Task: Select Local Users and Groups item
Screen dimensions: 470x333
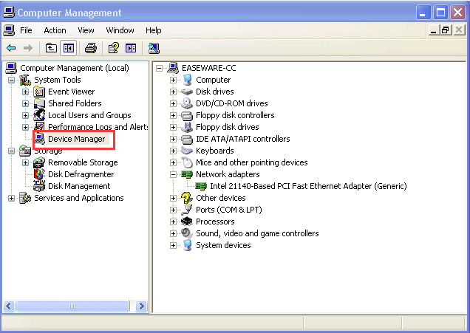Action: [x=89, y=115]
